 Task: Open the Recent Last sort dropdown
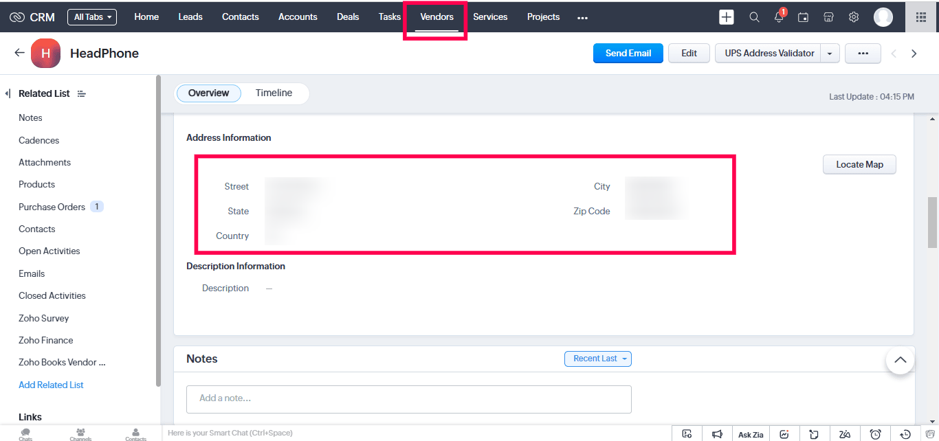point(598,359)
